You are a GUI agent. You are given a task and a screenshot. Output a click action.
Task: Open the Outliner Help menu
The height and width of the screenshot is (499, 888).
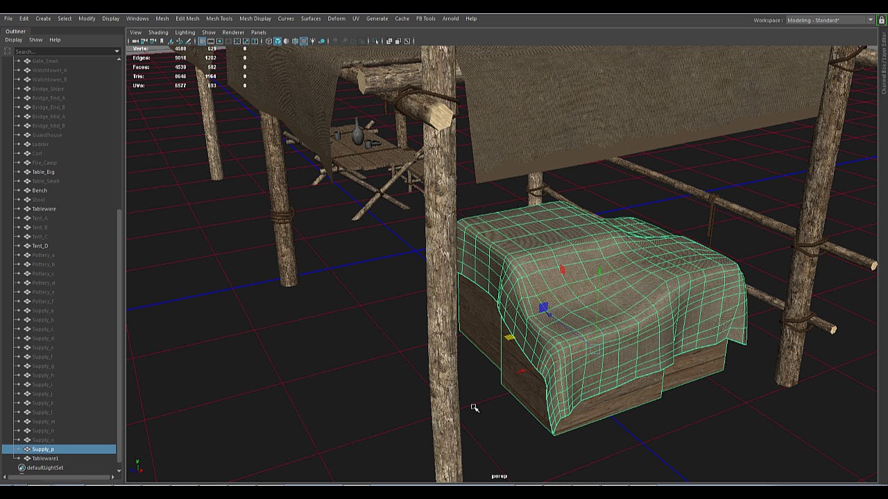(x=55, y=40)
